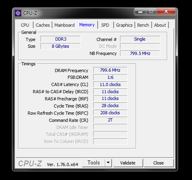Expand the Tools dropdown arrow
The image size is (192, 180).
108,163
